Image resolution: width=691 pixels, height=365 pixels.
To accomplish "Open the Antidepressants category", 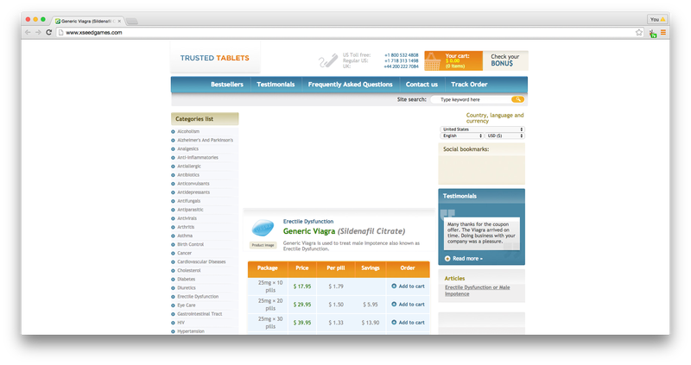I will (193, 192).
